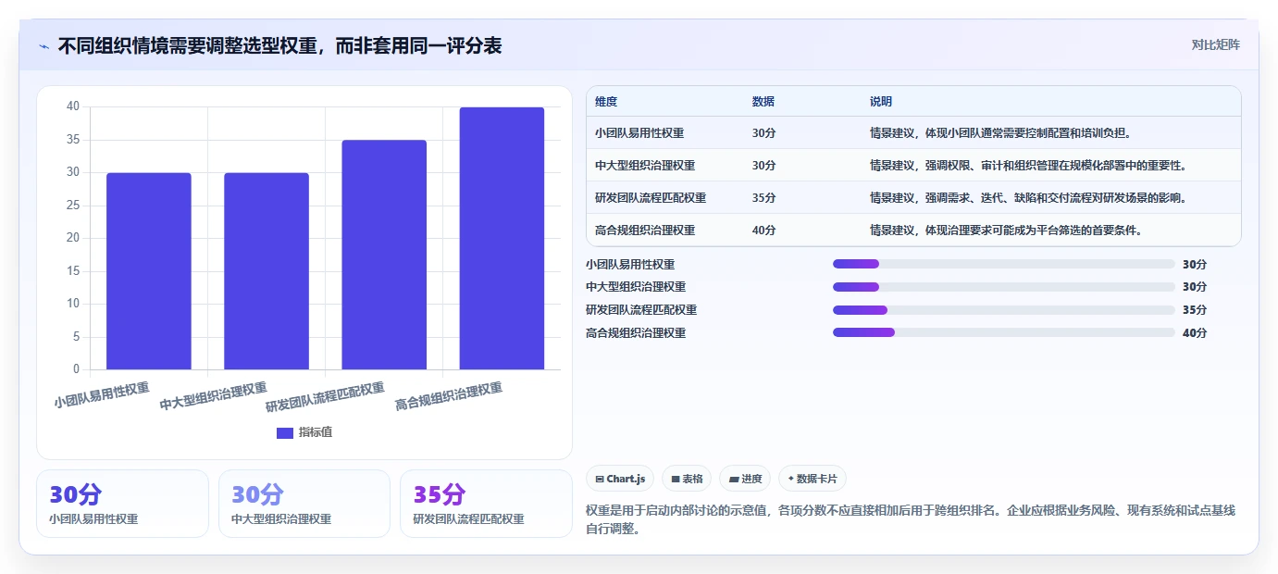Click description mentioning 需求、迭代、缺陷
This screenshot has width=1278, height=574.
(1027, 198)
